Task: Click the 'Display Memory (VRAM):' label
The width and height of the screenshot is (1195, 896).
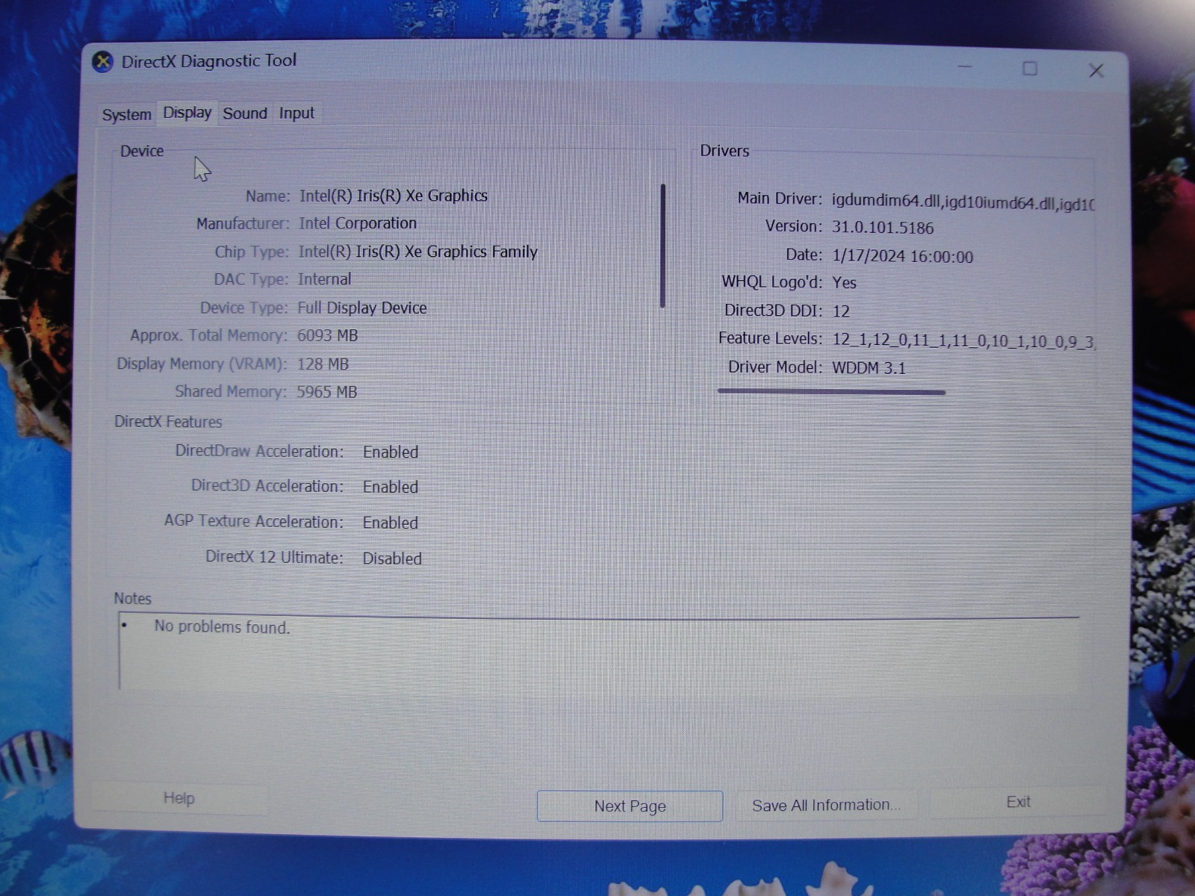Action: pos(202,364)
